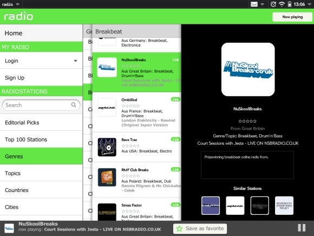Rate NuSkoolBreaks using detail panel stars
The width and height of the screenshot is (314, 236).
click(x=247, y=121)
